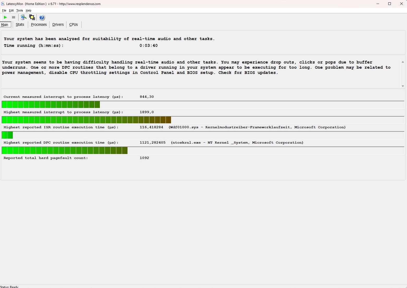This screenshot has height=288, width=407.
Task: Click the LatencyMon title bar app icon
Action: [x=3, y=4]
